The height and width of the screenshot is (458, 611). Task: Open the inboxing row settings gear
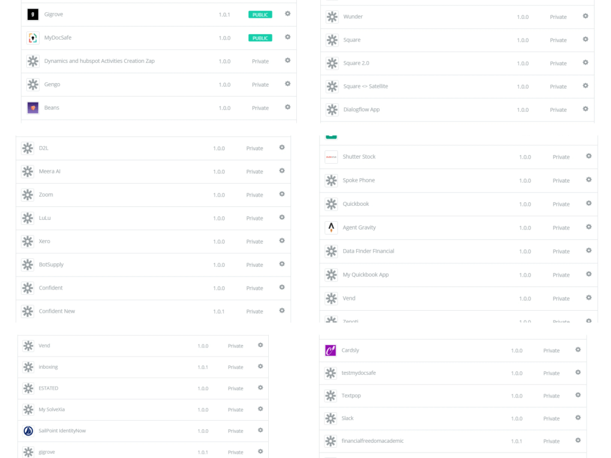tap(260, 366)
